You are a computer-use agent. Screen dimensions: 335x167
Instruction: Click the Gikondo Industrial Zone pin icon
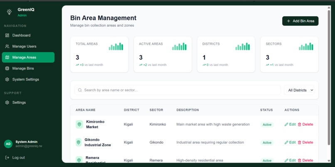(x=79, y=142)
